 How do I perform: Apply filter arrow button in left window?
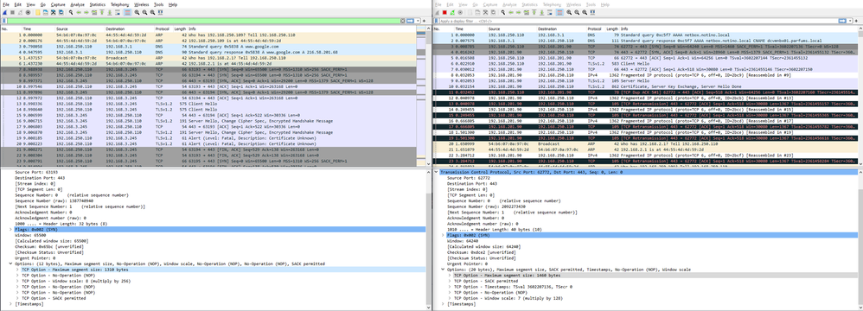pyautogui.click(x=410, y=21)
